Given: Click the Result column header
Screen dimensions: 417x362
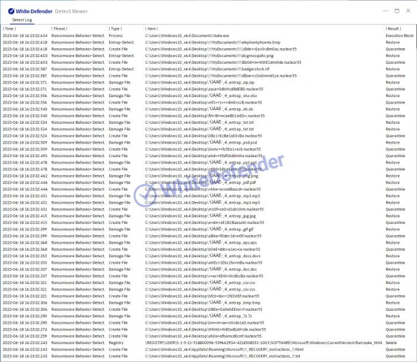Looking at the screenshot, I should [393, 29].
